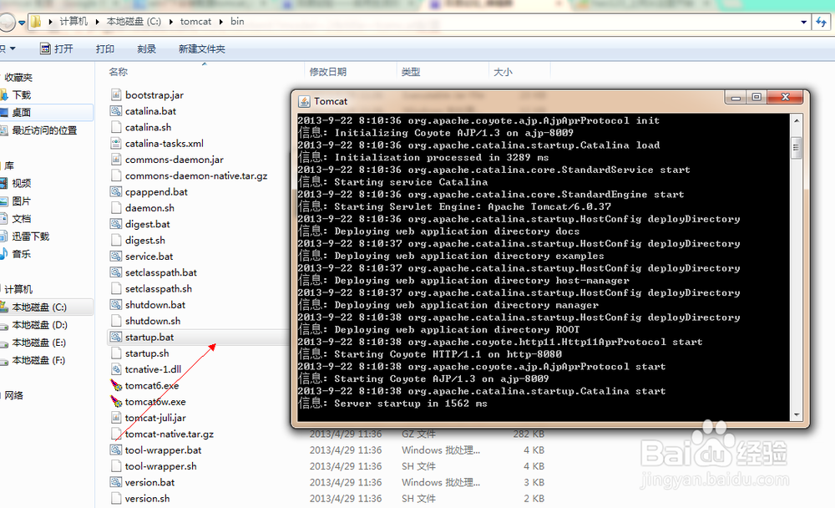
Task: Open the address bar history dropdown
Action: click(x=803, y=22)
